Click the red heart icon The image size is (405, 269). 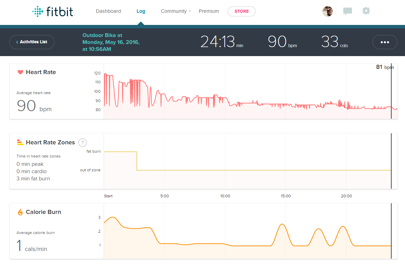[x=20, y=72]
